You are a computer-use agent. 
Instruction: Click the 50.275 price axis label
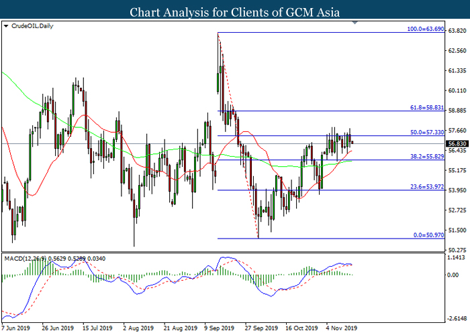457,251
